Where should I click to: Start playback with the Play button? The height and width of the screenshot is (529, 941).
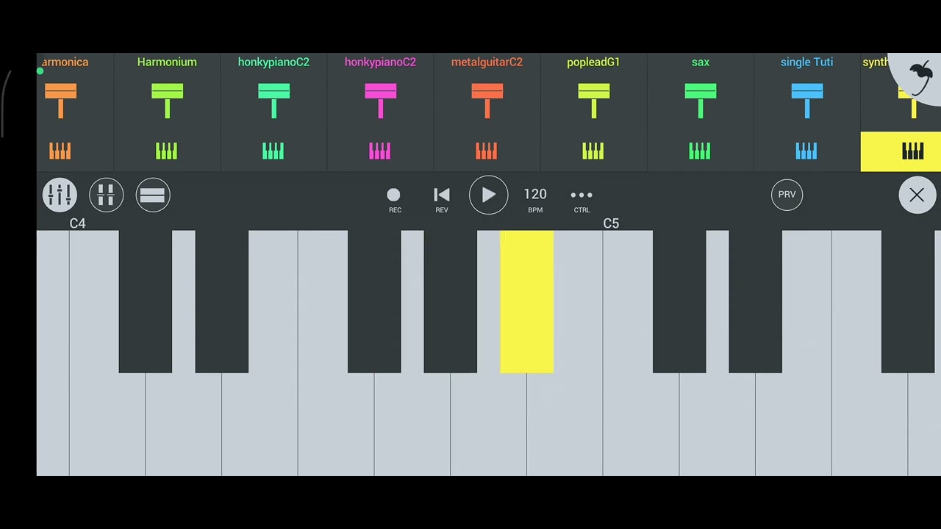[488, 195]
